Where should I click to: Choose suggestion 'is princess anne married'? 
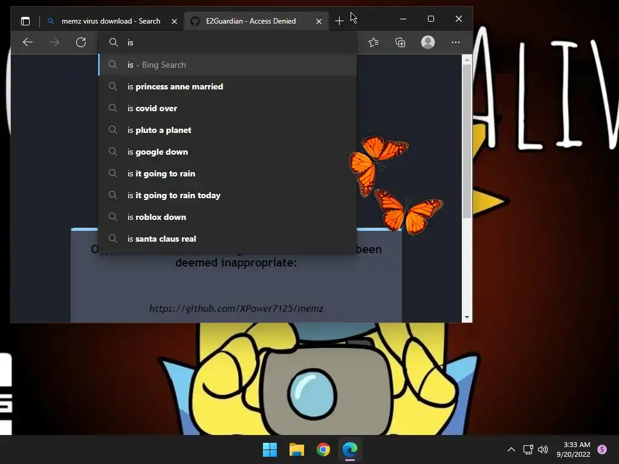click(x=228, y=86)
